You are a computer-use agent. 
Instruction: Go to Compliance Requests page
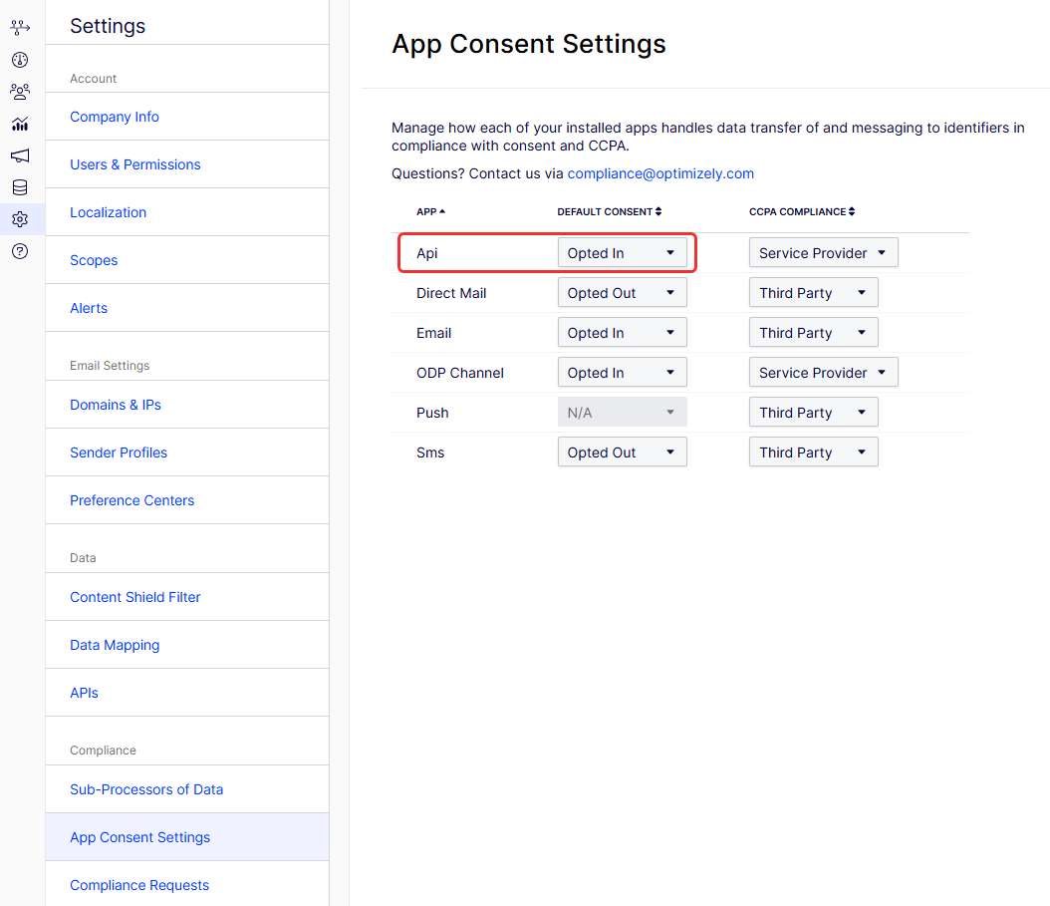click(x=139, y=885)
